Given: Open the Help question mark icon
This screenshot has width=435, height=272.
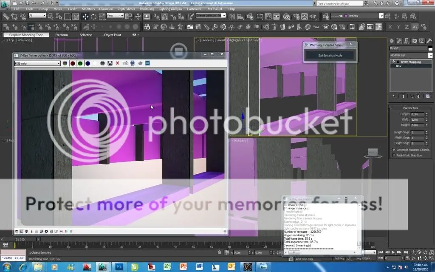Looking at the screenshot, I should point(397,3).
